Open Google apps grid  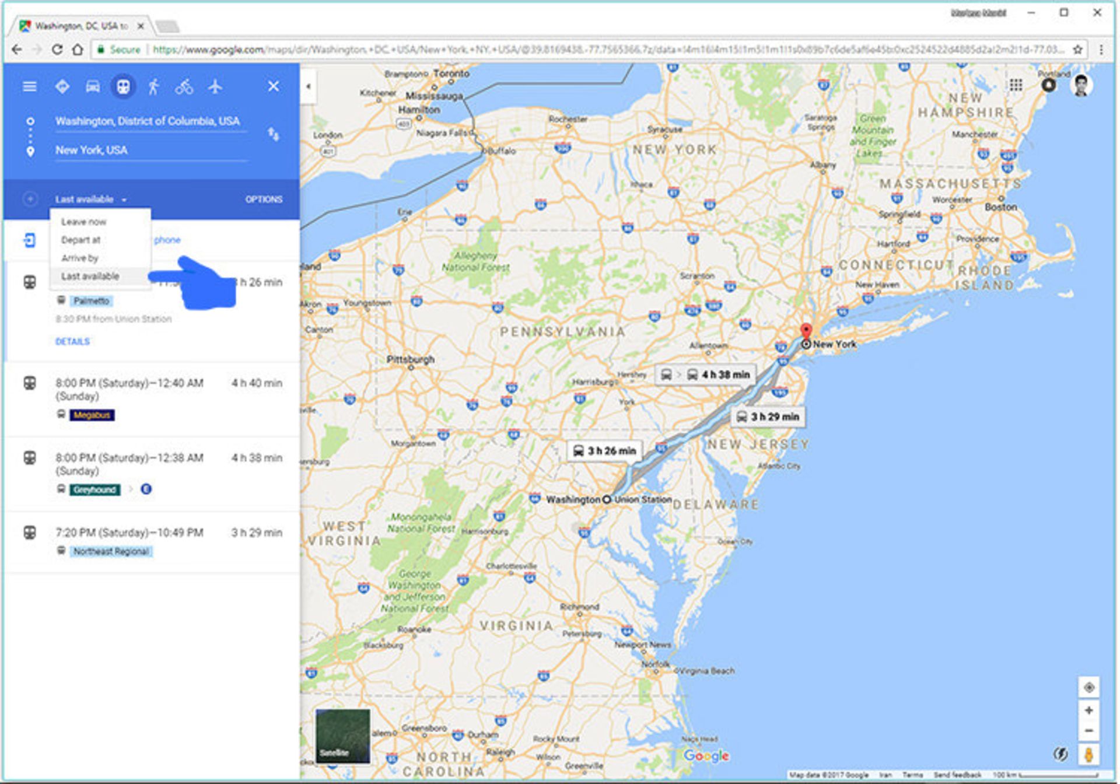[x=1016, y=85]
